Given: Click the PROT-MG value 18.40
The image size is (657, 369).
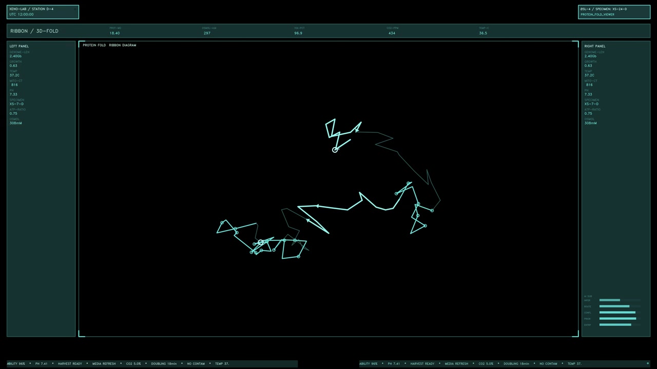Looking at the screenshot, I should coord(114,33).
